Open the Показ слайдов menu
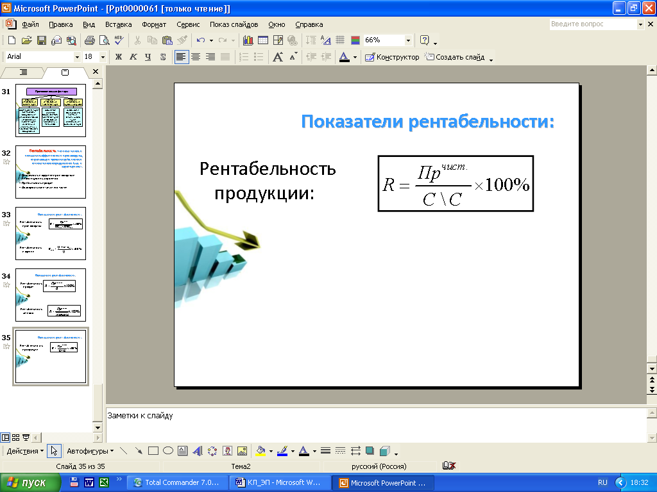657x492 pixels. coord(234,24)
